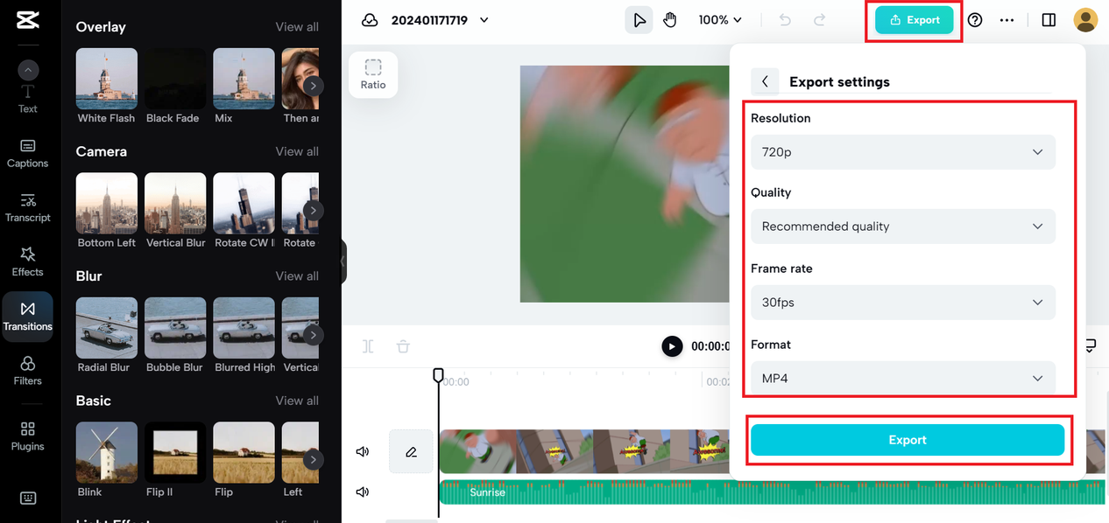Collapse the left panel handle
Viewport: 1109px width, 523px height.
tap(343, 261)
